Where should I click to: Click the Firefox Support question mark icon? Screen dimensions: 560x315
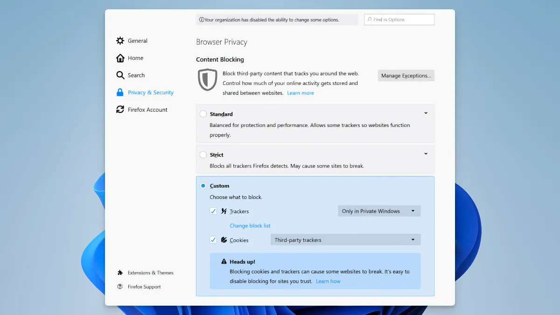click(x=120, y=287)
